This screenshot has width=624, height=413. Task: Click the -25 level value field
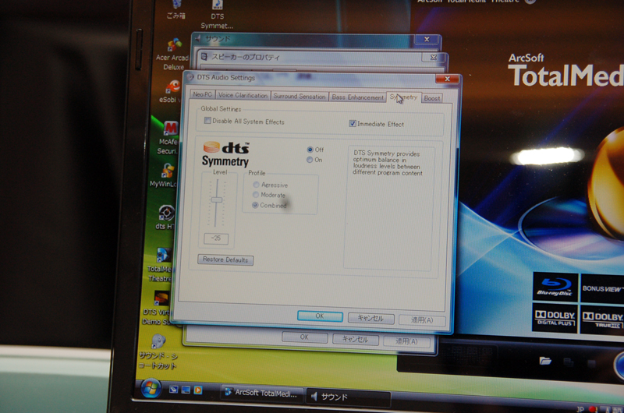(216, 238)
